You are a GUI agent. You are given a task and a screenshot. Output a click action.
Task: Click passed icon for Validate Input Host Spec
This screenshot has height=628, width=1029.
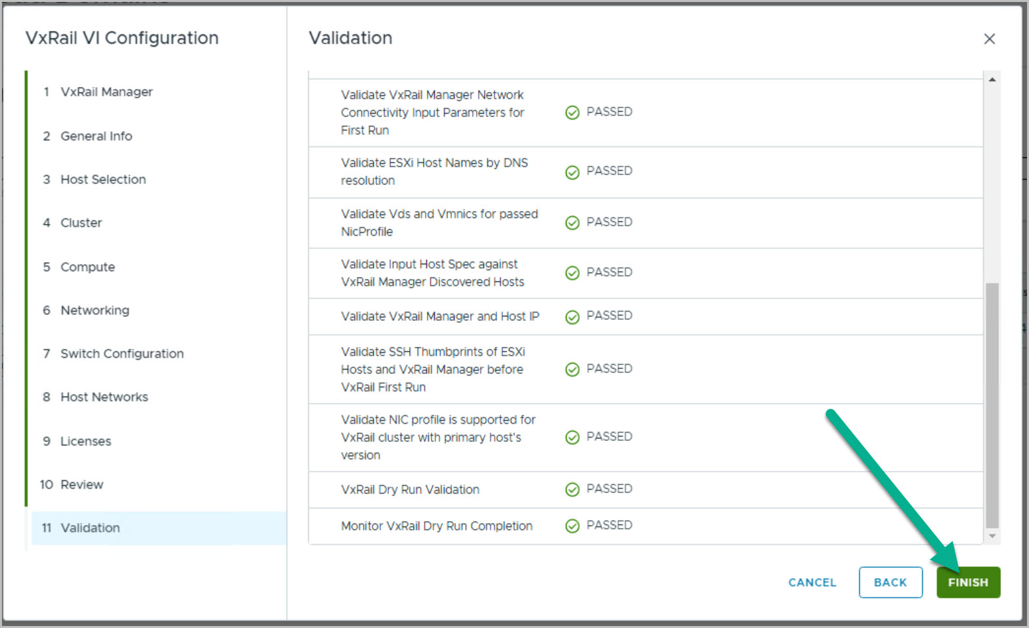[572, 273]
